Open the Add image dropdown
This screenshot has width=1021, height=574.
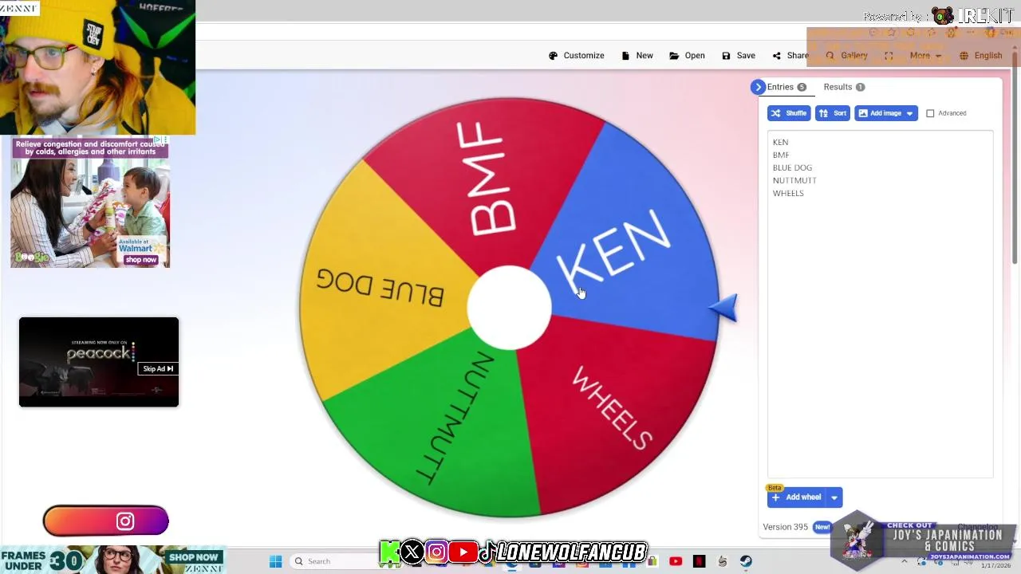tap(885, 113)
